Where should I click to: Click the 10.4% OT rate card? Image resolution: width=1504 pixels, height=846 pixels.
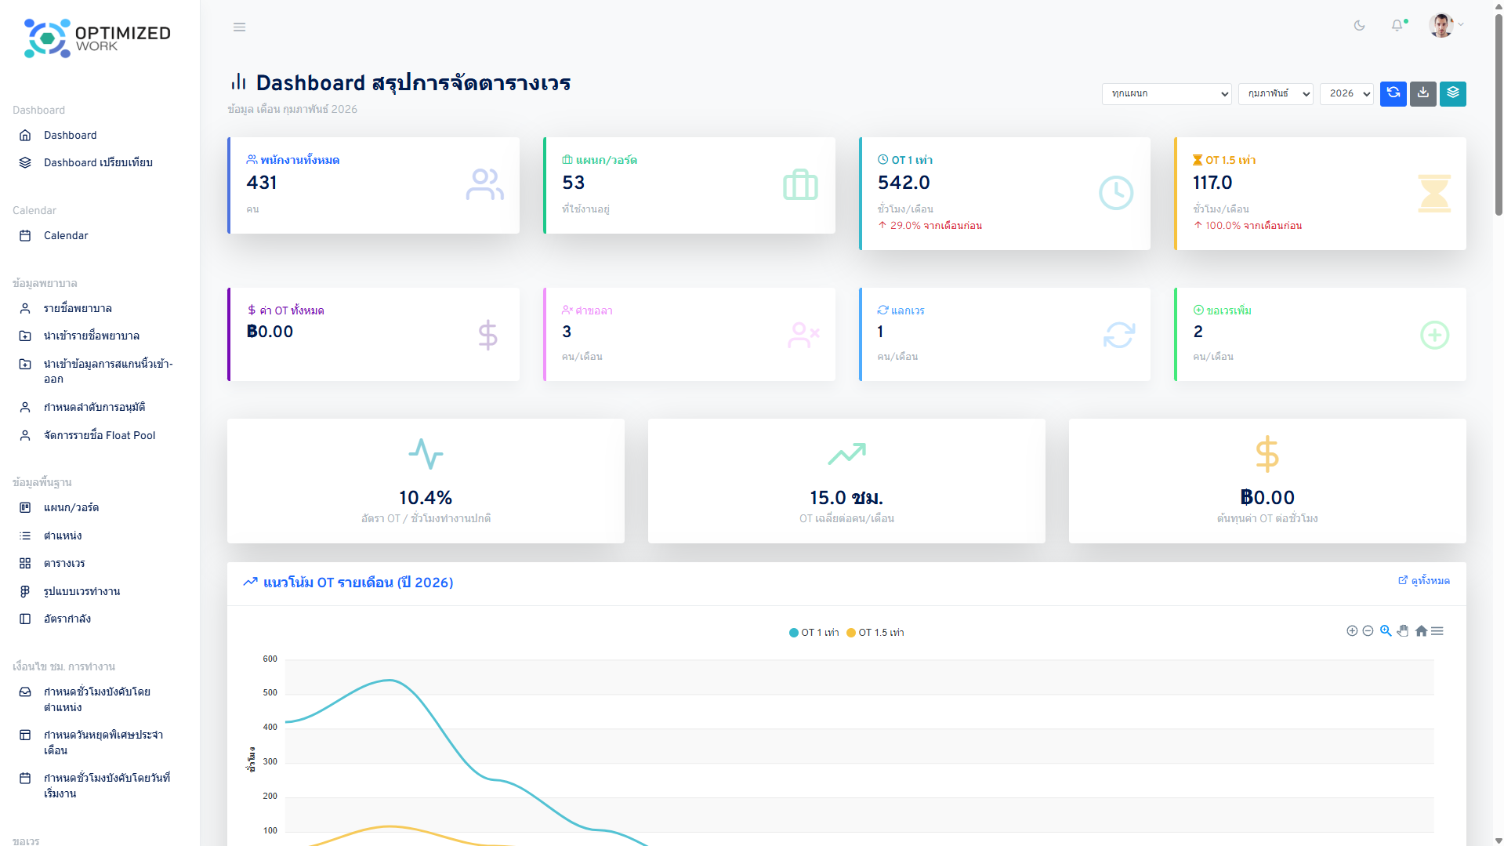(x=426, y=481)
